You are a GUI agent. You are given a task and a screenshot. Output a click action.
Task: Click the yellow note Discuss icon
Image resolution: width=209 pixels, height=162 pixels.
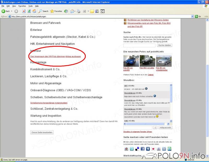click(x=92, y=11)
